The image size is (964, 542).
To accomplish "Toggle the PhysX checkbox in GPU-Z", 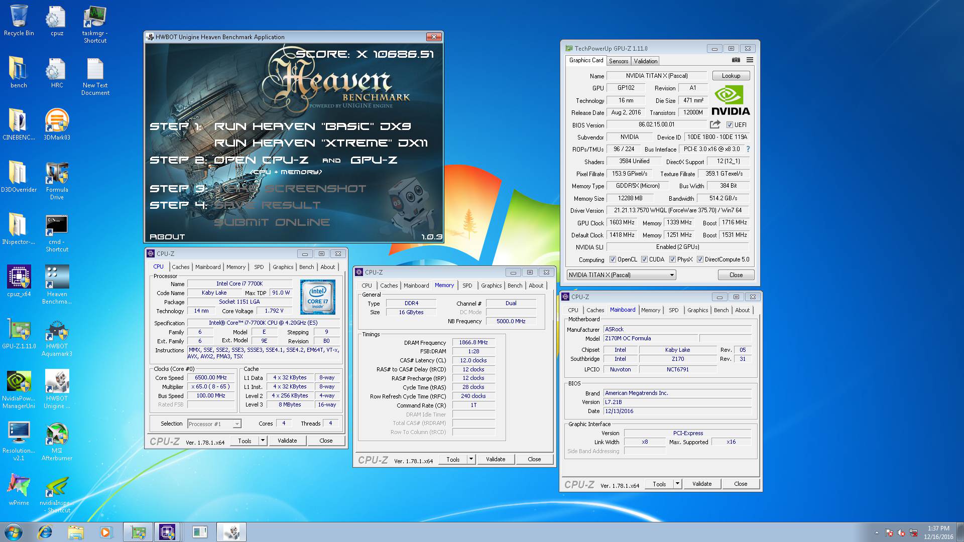I will 672,259.
